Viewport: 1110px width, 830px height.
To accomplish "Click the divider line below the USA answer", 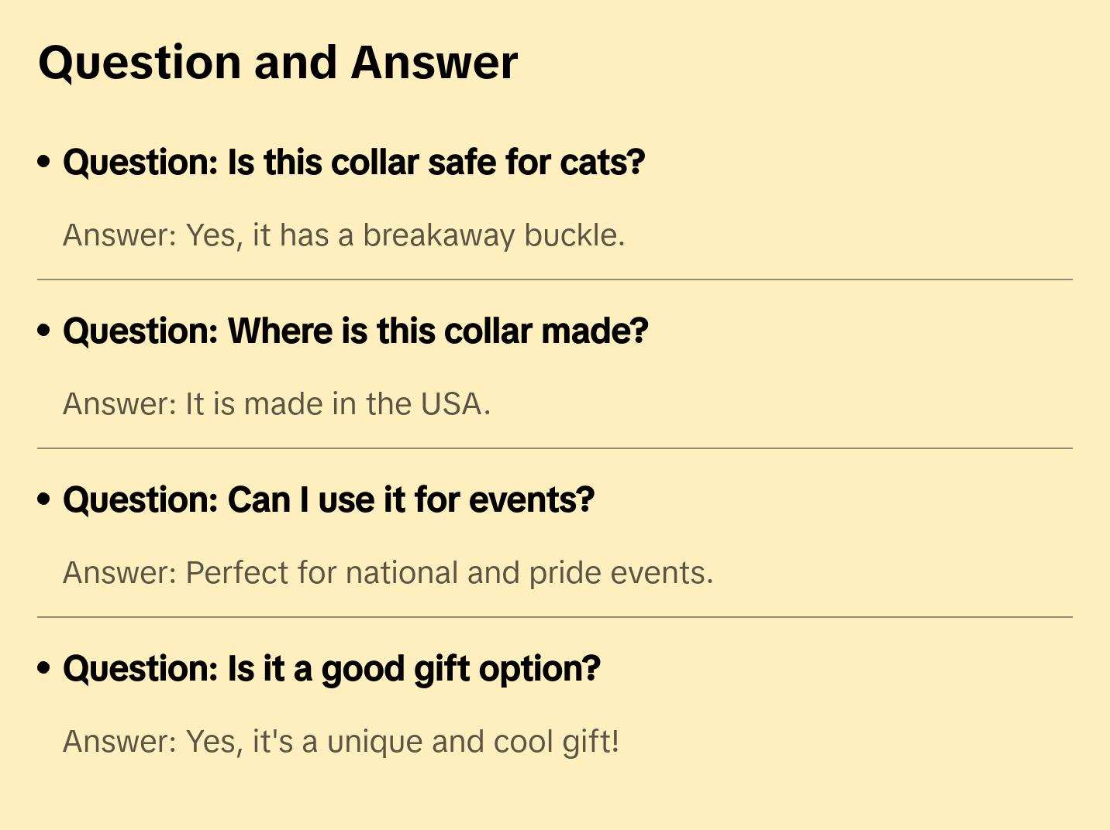I will point(555,448).
